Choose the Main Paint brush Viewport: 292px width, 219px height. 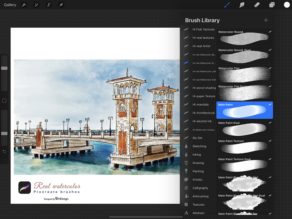(x=245, y=110)
